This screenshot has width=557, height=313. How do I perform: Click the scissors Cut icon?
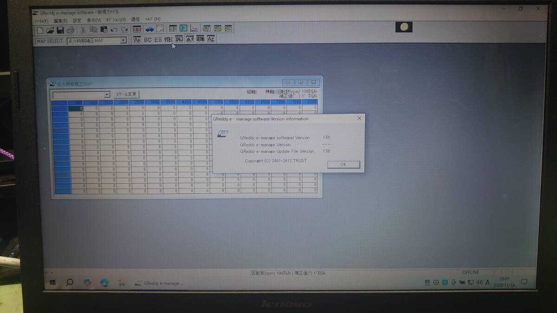(x=83, y=30)
